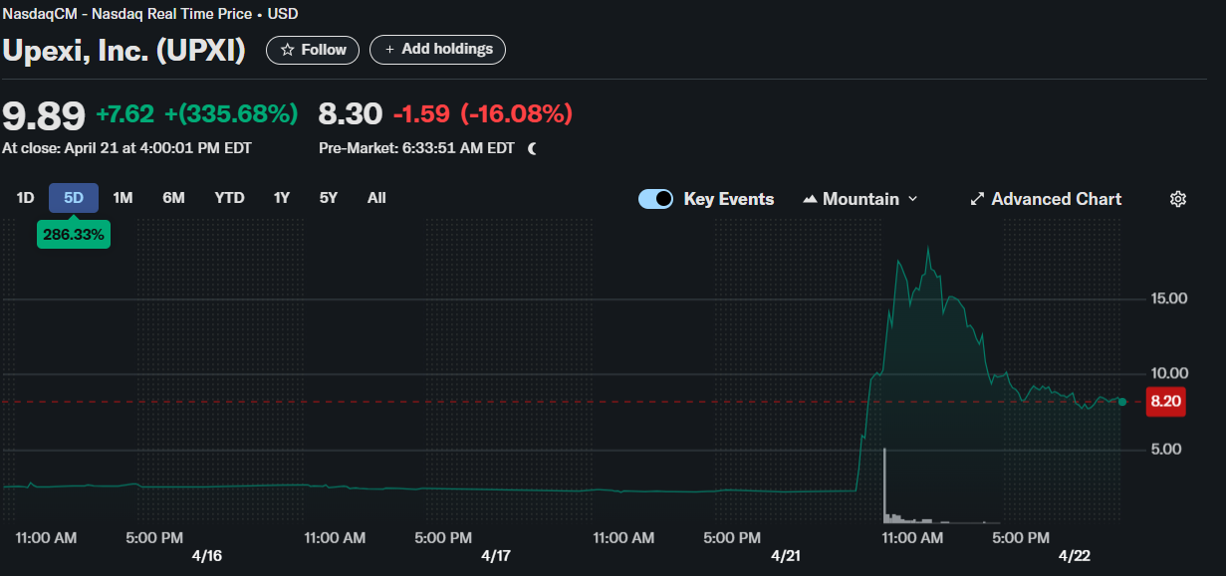
Task: Click the Add holdings button
Action: click(x=437, y=50)
